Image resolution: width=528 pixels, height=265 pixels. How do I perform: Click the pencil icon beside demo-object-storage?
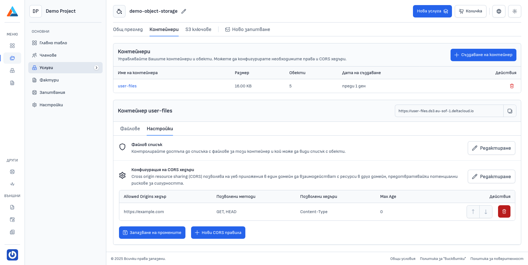(184, 11)
